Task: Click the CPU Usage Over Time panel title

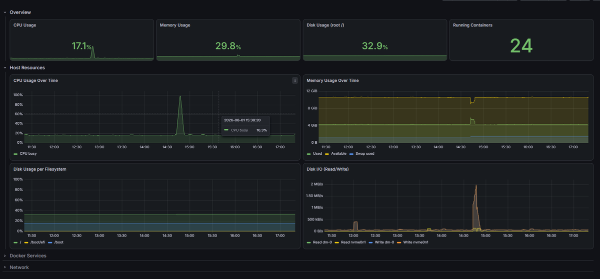Action: (x=35, y=80)
